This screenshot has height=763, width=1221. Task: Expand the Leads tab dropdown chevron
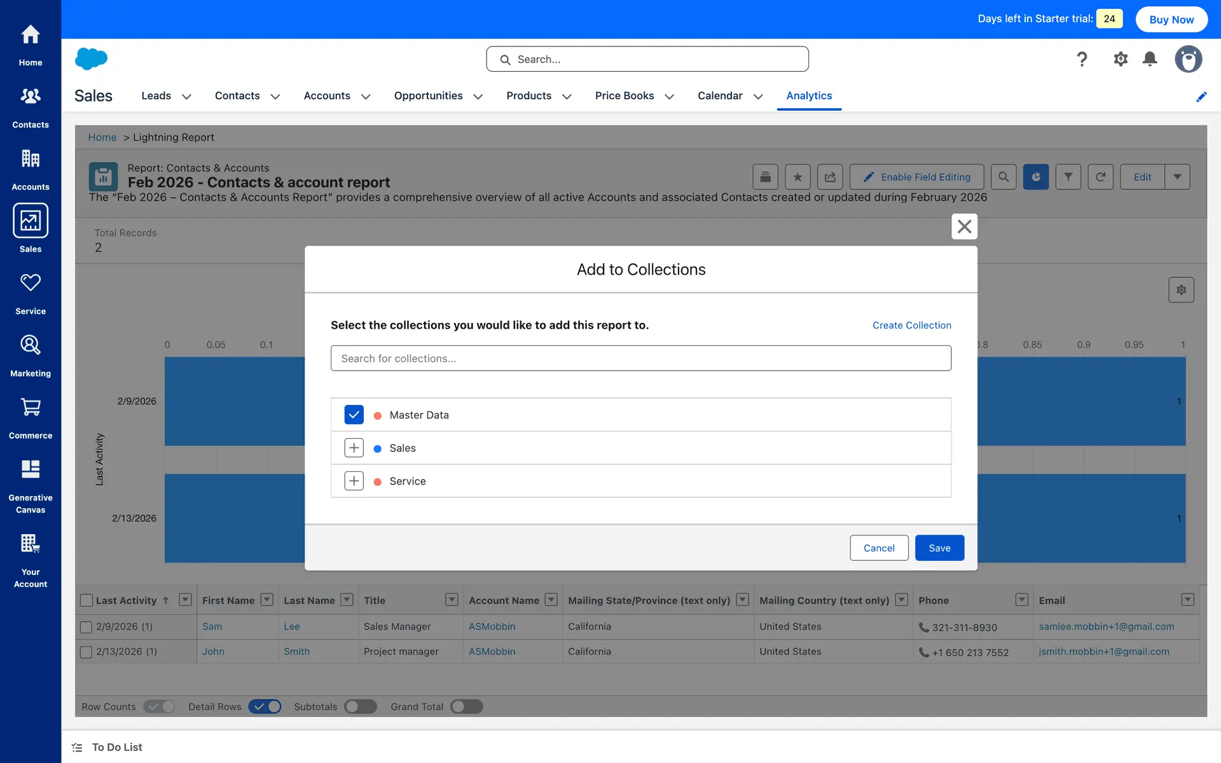[x=186, y=97]
